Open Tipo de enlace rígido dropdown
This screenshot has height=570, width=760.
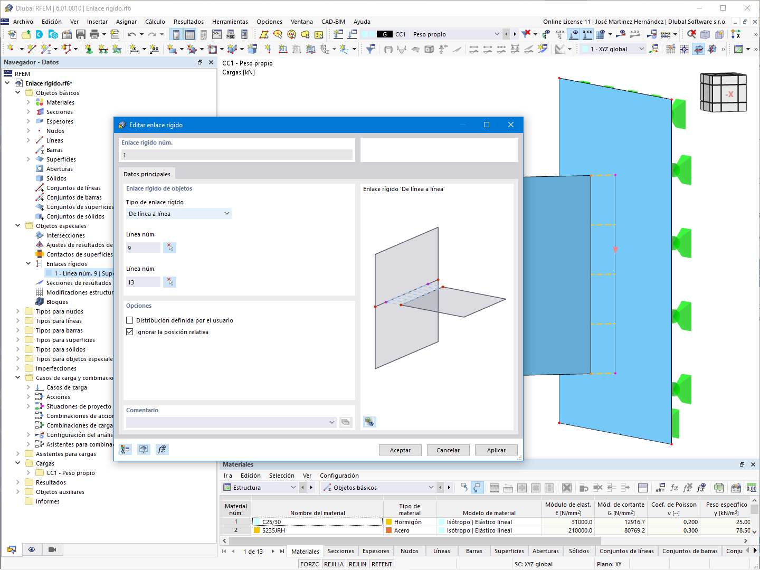(x=178, y=214)
